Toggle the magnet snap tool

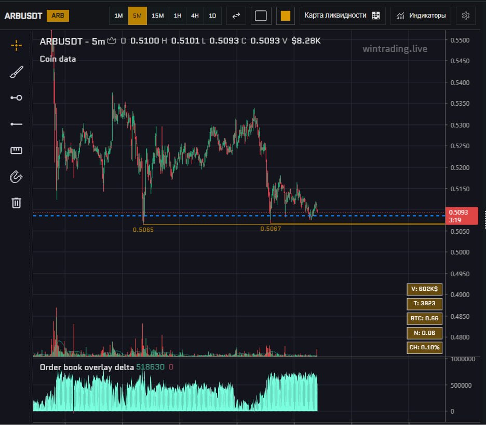coord(16,177)
